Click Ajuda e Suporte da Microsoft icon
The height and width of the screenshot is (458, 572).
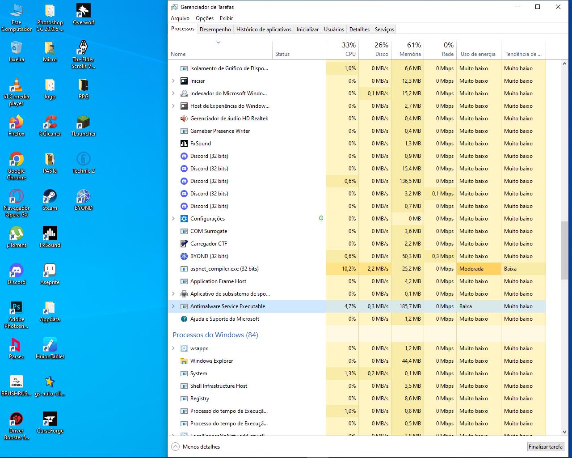tap(184, 319)
